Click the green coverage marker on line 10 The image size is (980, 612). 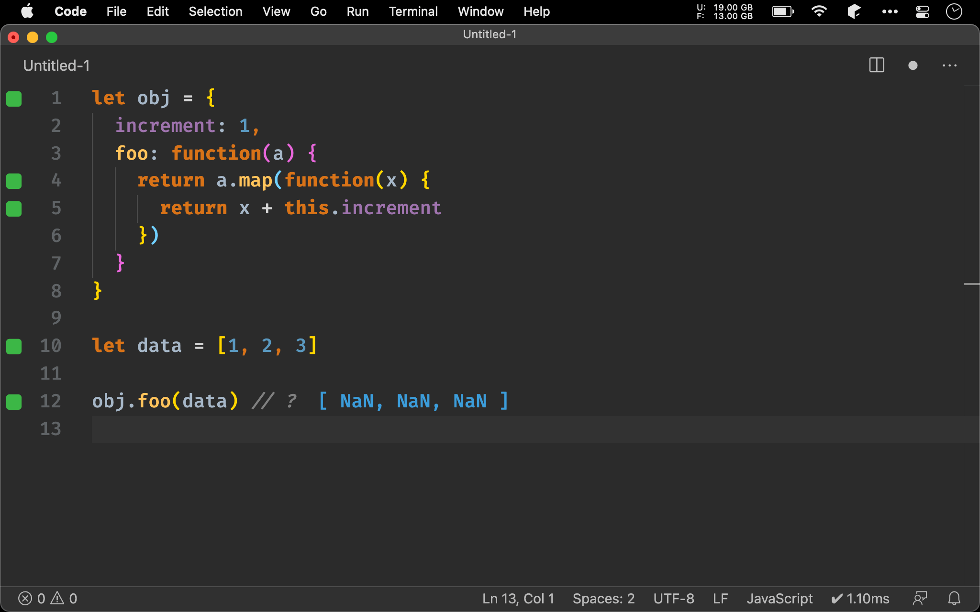point(14,347)
